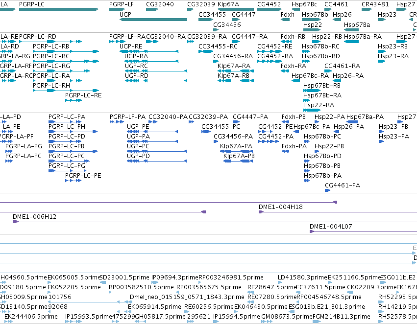Select protein UGP-PE
417x324 pixels.
138,127
